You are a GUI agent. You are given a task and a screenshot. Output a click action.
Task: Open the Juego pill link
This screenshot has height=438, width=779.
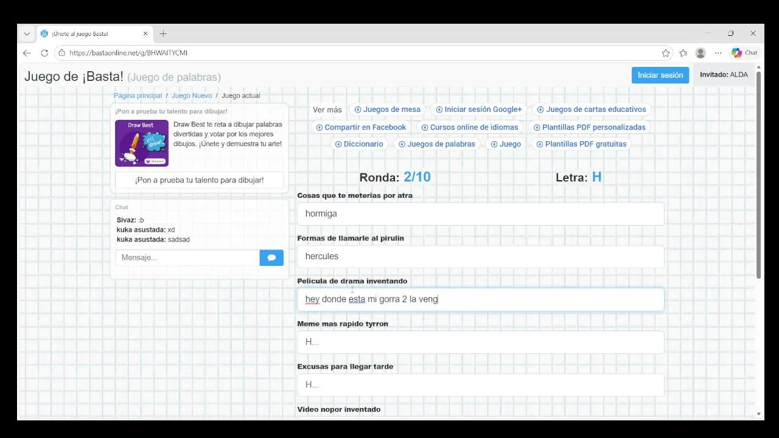point(506,144)
